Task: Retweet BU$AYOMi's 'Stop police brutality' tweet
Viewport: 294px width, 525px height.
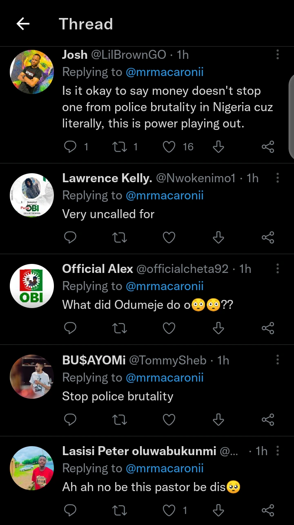Action: coord(120,420)
